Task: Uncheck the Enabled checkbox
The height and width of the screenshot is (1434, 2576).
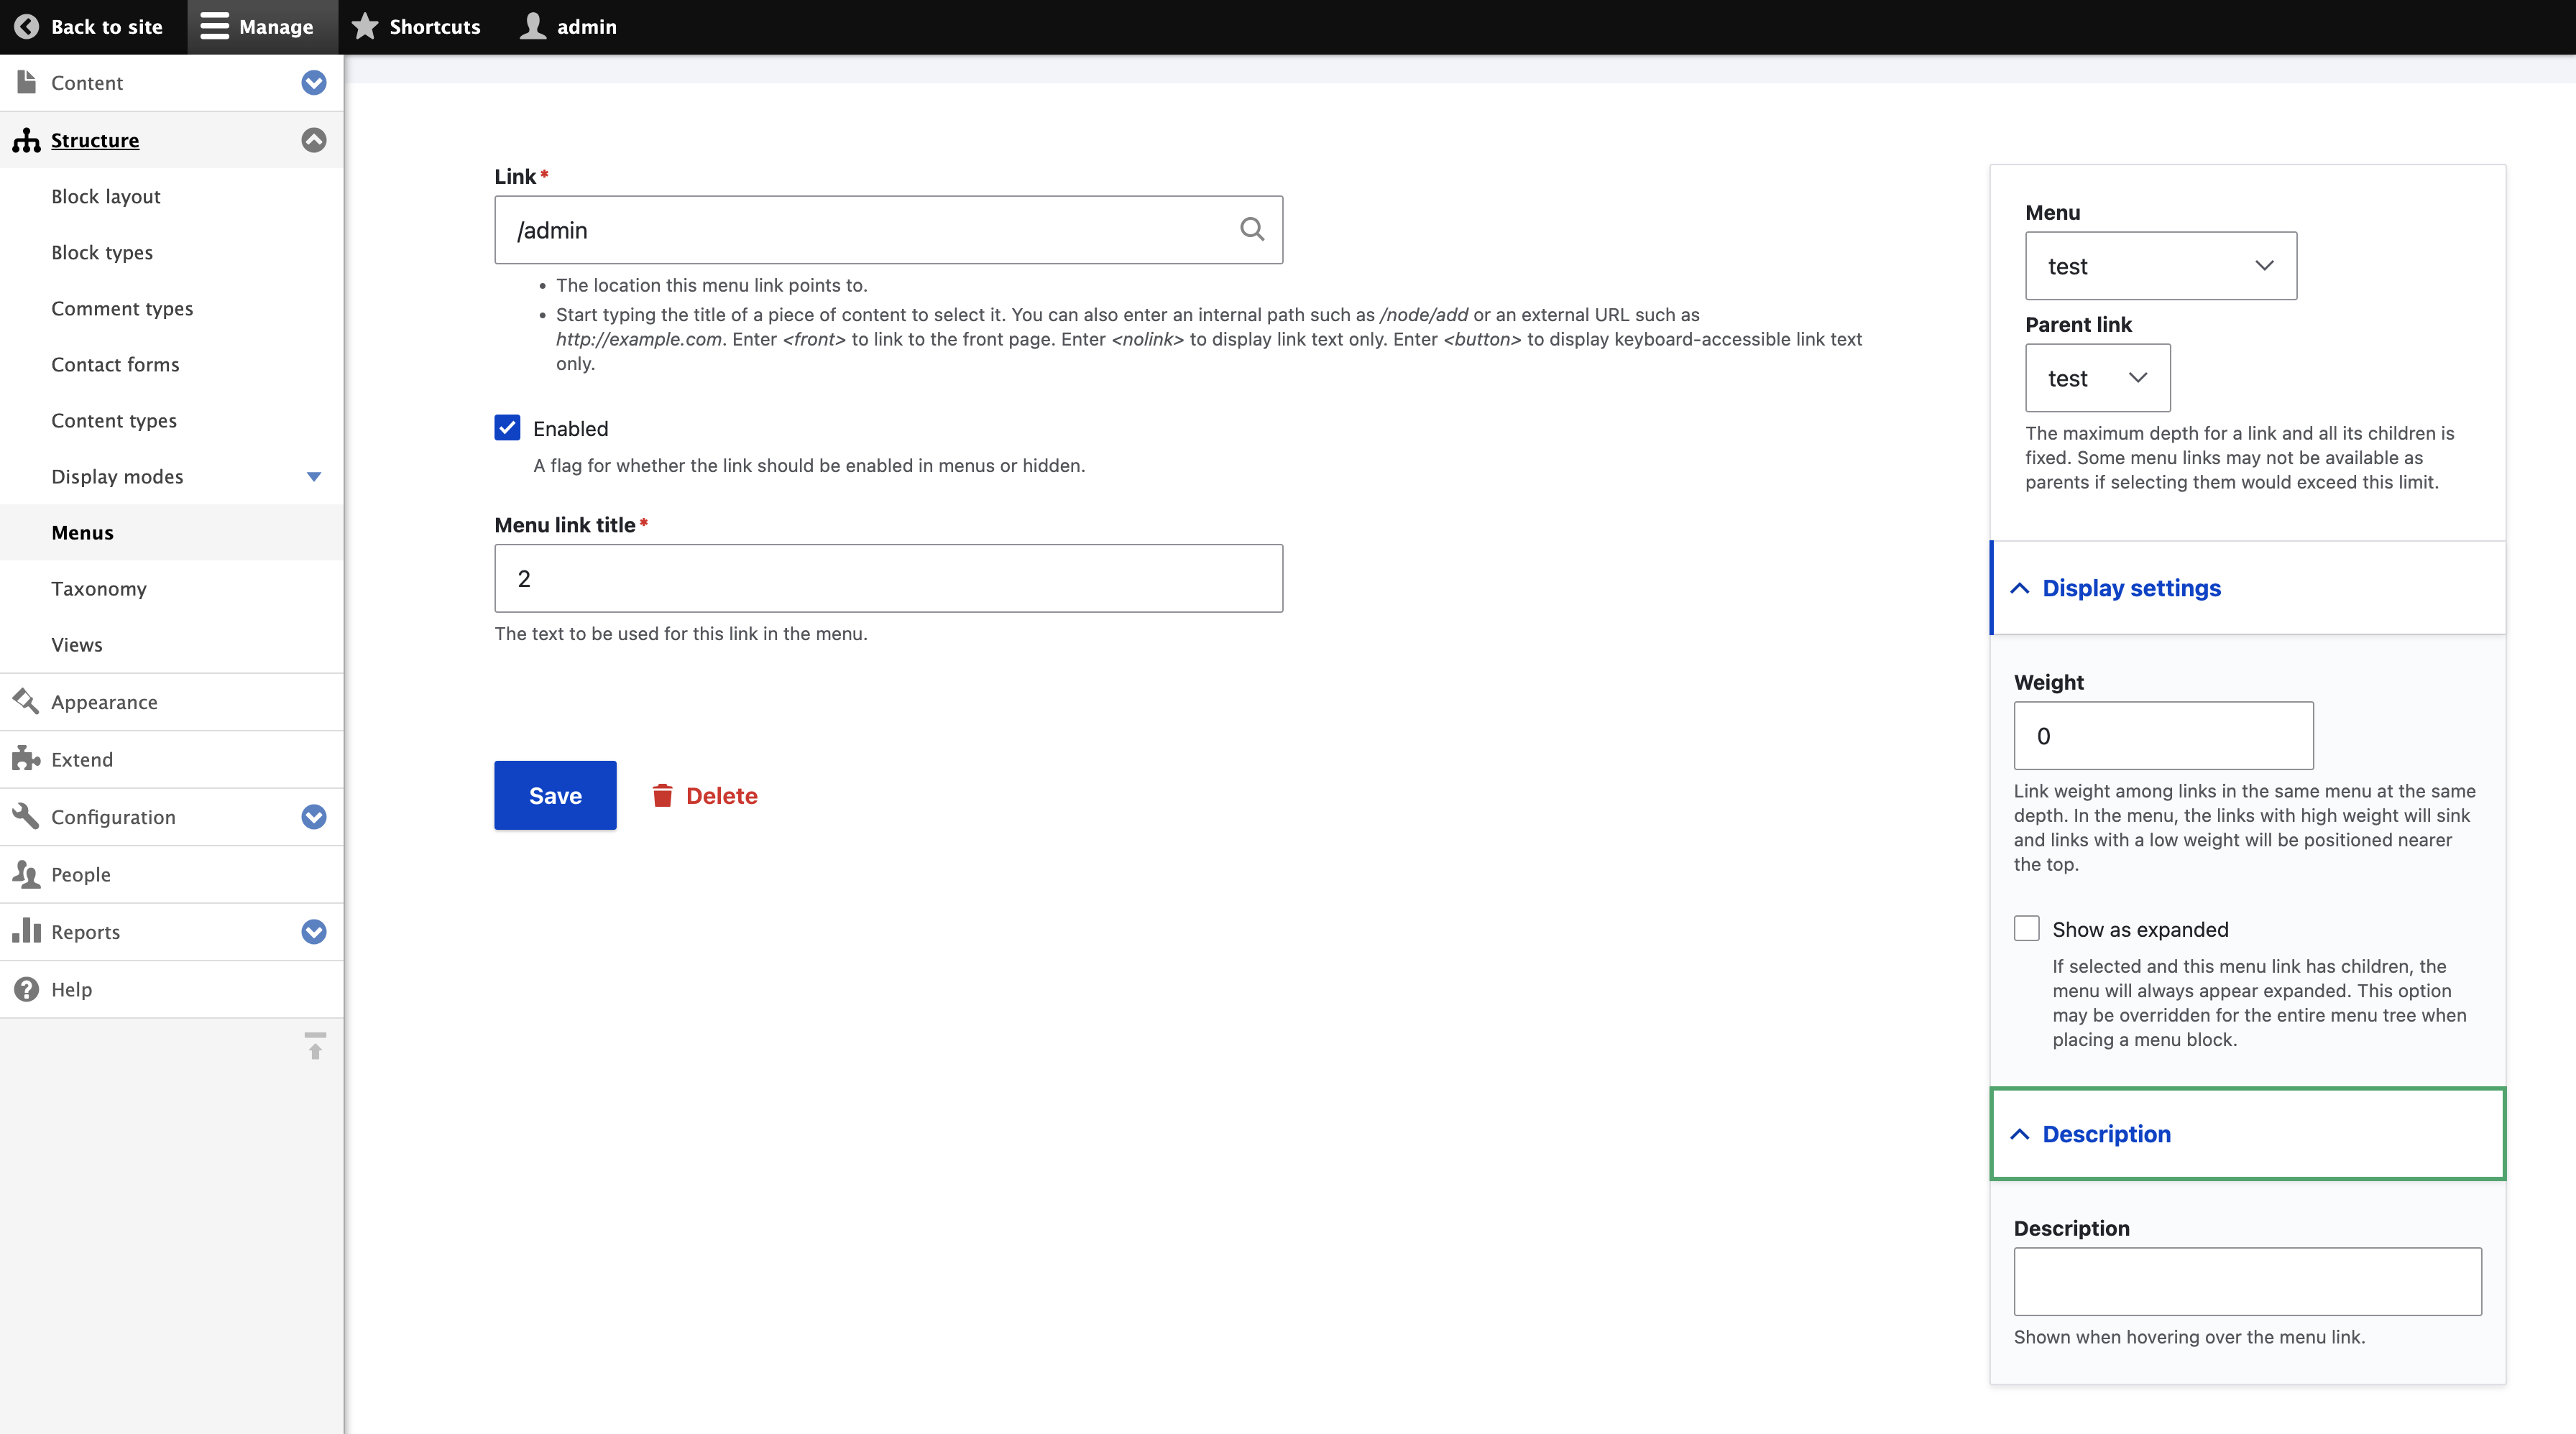Action: click(x=507, y=429)
